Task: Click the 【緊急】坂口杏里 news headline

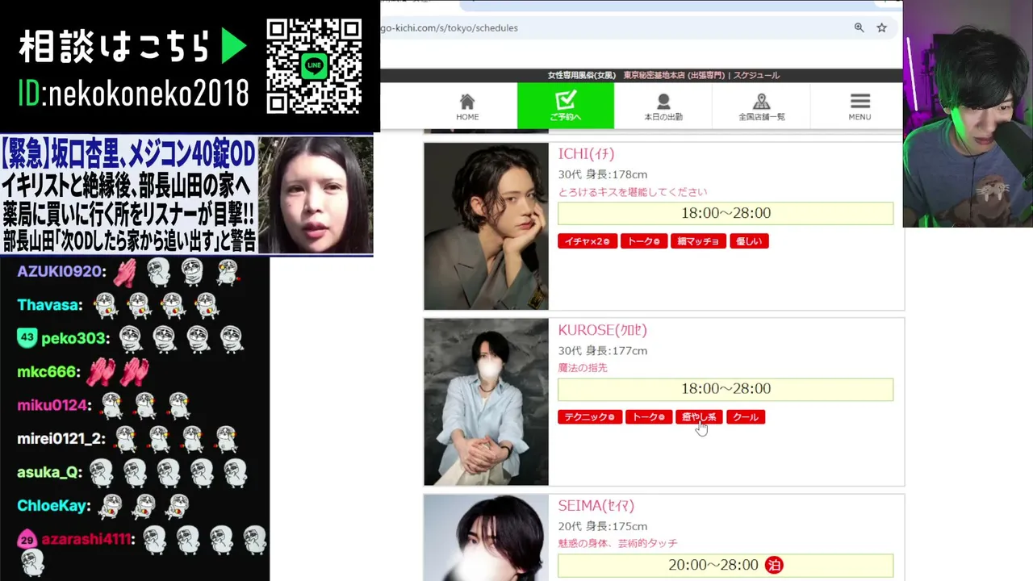Action: (x=128, y=151)
